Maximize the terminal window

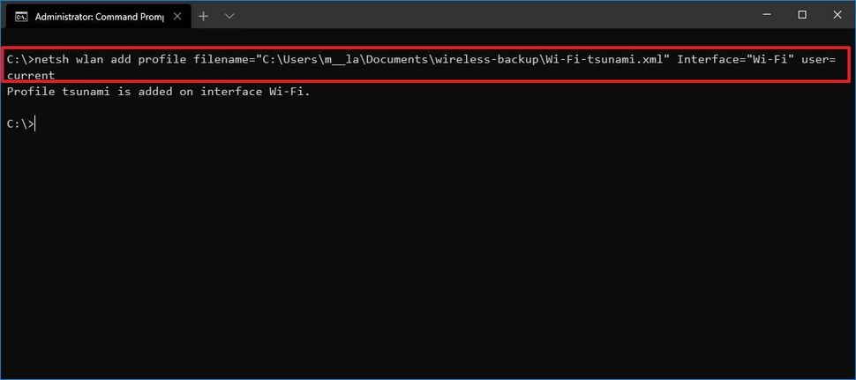click(801, 15)
